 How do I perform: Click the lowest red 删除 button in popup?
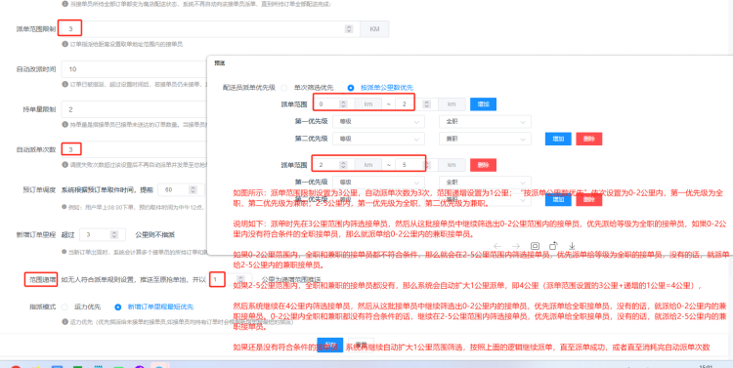589,199
